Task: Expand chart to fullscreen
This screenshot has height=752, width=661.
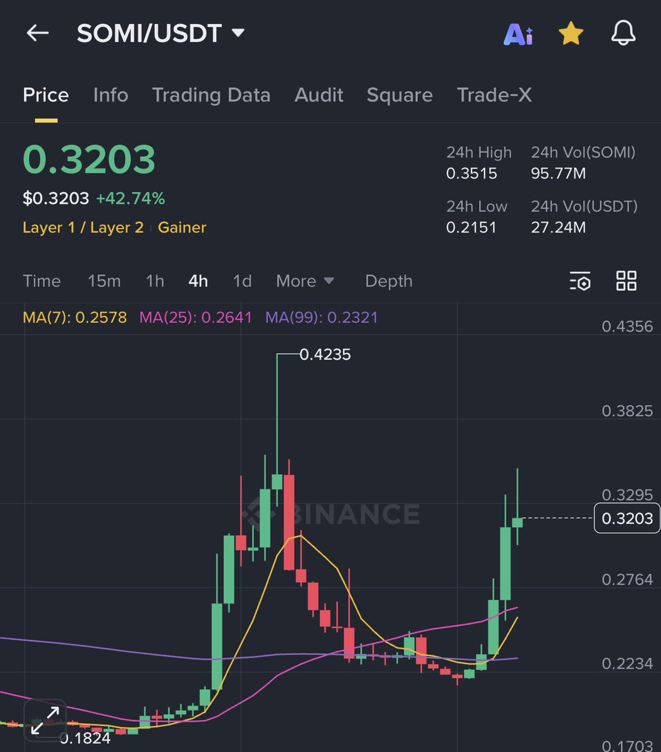Action: click(45, 720)
